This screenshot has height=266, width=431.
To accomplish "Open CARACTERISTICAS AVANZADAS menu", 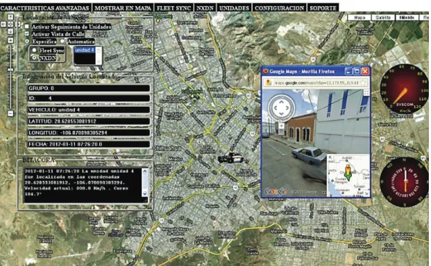I will (45, 8).
